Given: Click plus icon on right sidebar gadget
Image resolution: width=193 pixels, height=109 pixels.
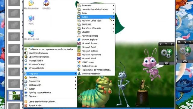Looking at the screenshot, I should pyautogui.click(x=190, y=42).
